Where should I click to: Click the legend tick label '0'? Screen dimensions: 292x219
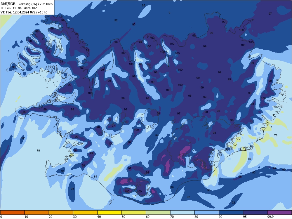click(1, 217)
